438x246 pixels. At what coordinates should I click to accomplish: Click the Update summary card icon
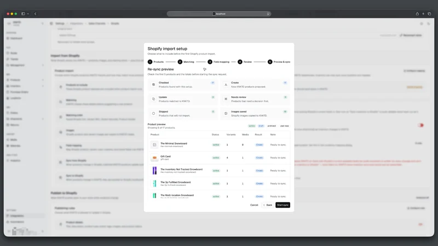click(x=153, y=99)
